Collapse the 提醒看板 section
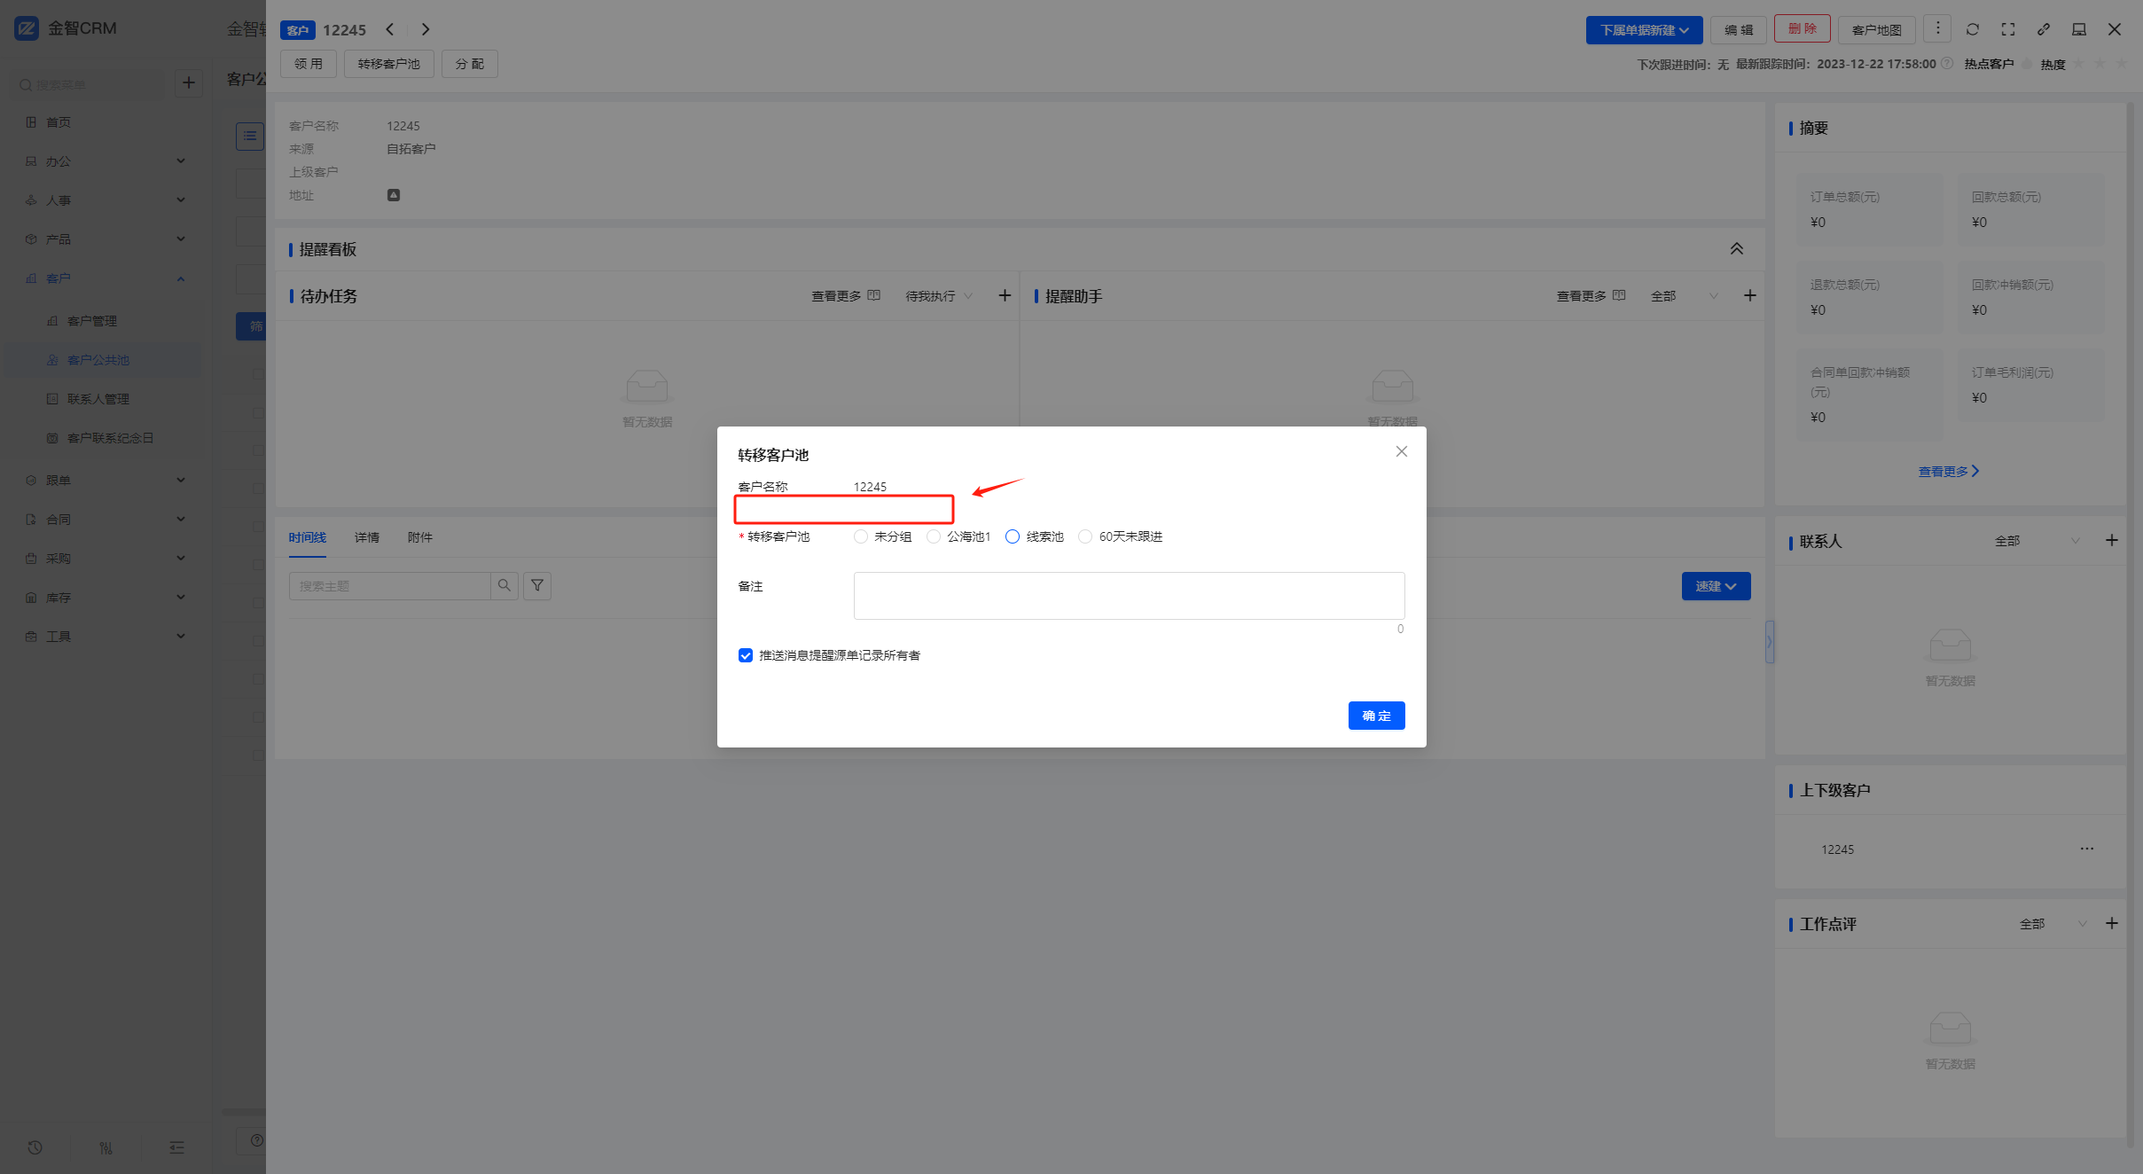2143x1174 pixels. point(1737,249)
